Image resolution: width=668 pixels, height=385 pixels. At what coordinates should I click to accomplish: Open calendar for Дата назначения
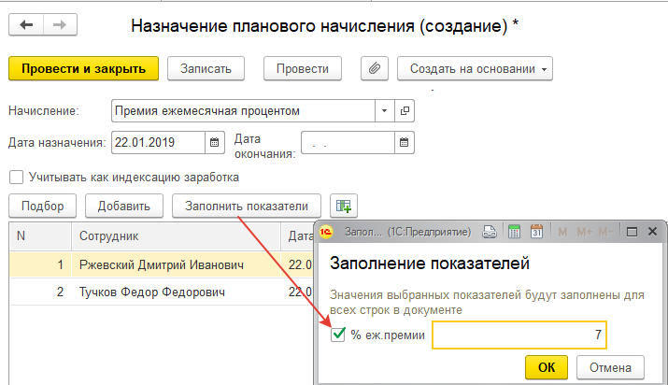coord(215,142)
